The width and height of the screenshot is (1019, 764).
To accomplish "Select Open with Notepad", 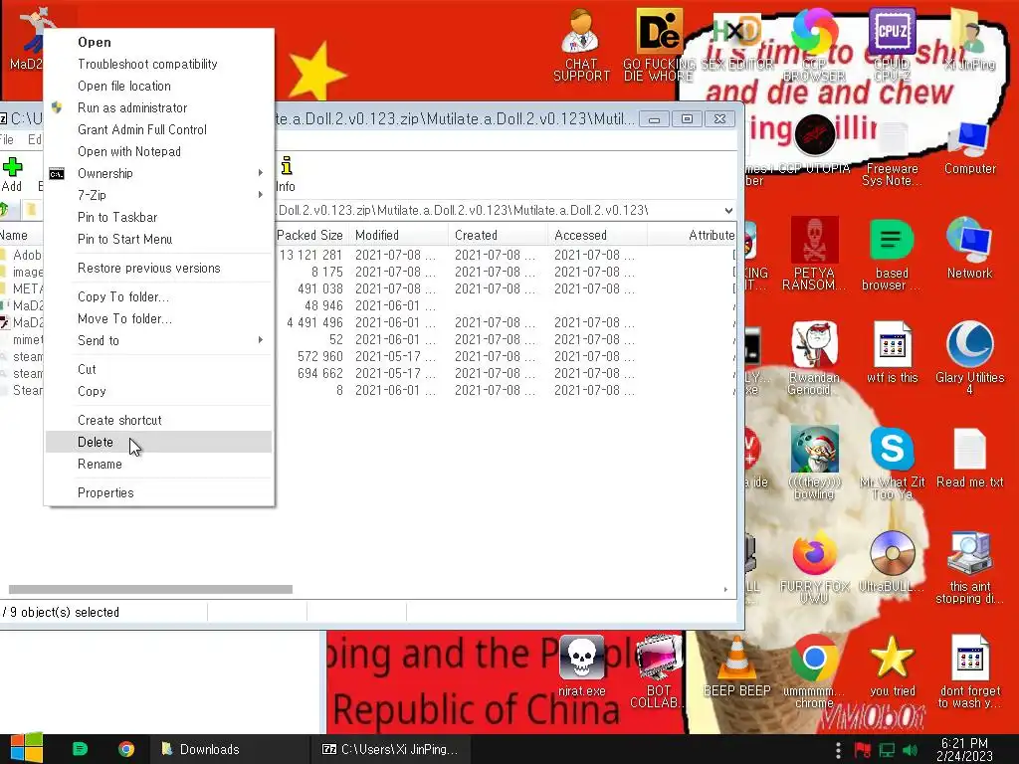I will [x=158, y=151].
